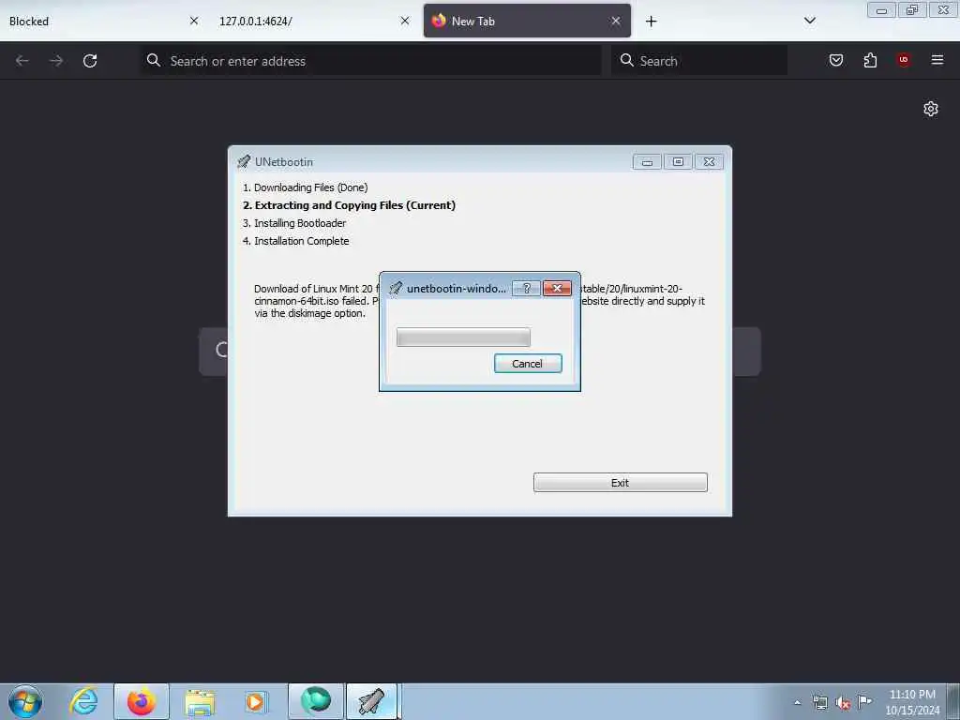
Task: Close the New Tab tab
Action: click(x=616, y=21)
